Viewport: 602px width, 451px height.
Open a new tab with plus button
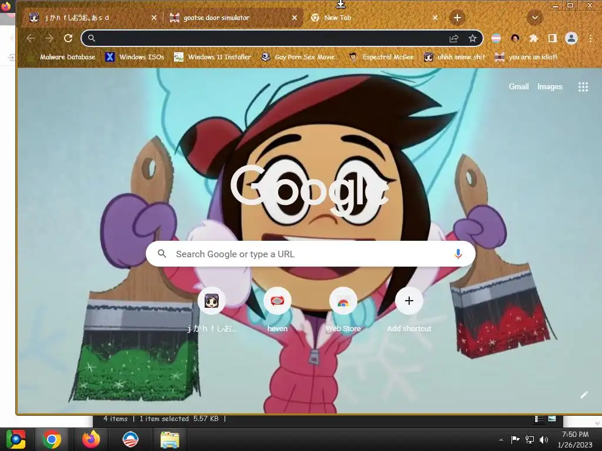pos(457,18)
